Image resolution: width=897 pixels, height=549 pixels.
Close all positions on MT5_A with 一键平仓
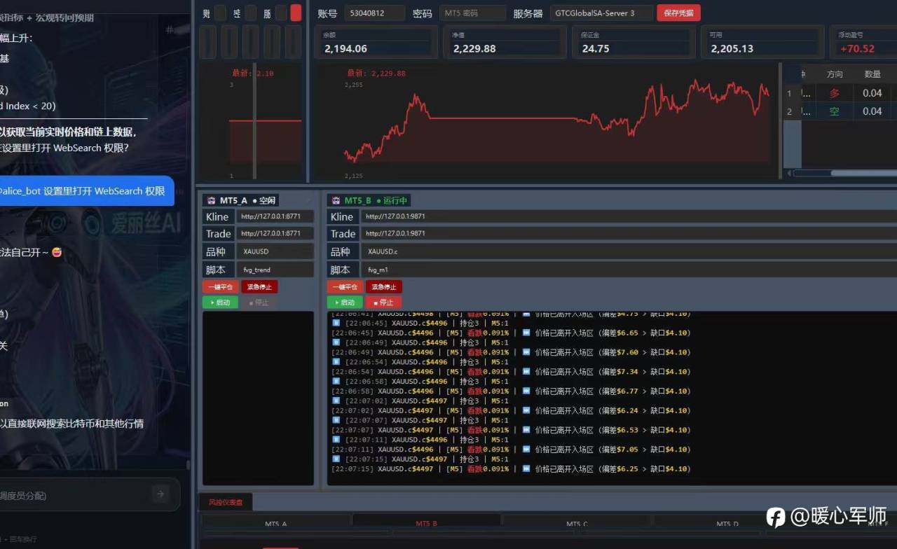[x=220, y=286]
